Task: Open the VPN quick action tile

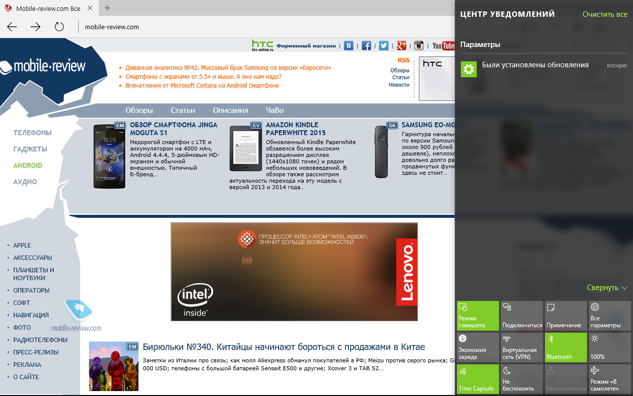Action: click(522, 347)
